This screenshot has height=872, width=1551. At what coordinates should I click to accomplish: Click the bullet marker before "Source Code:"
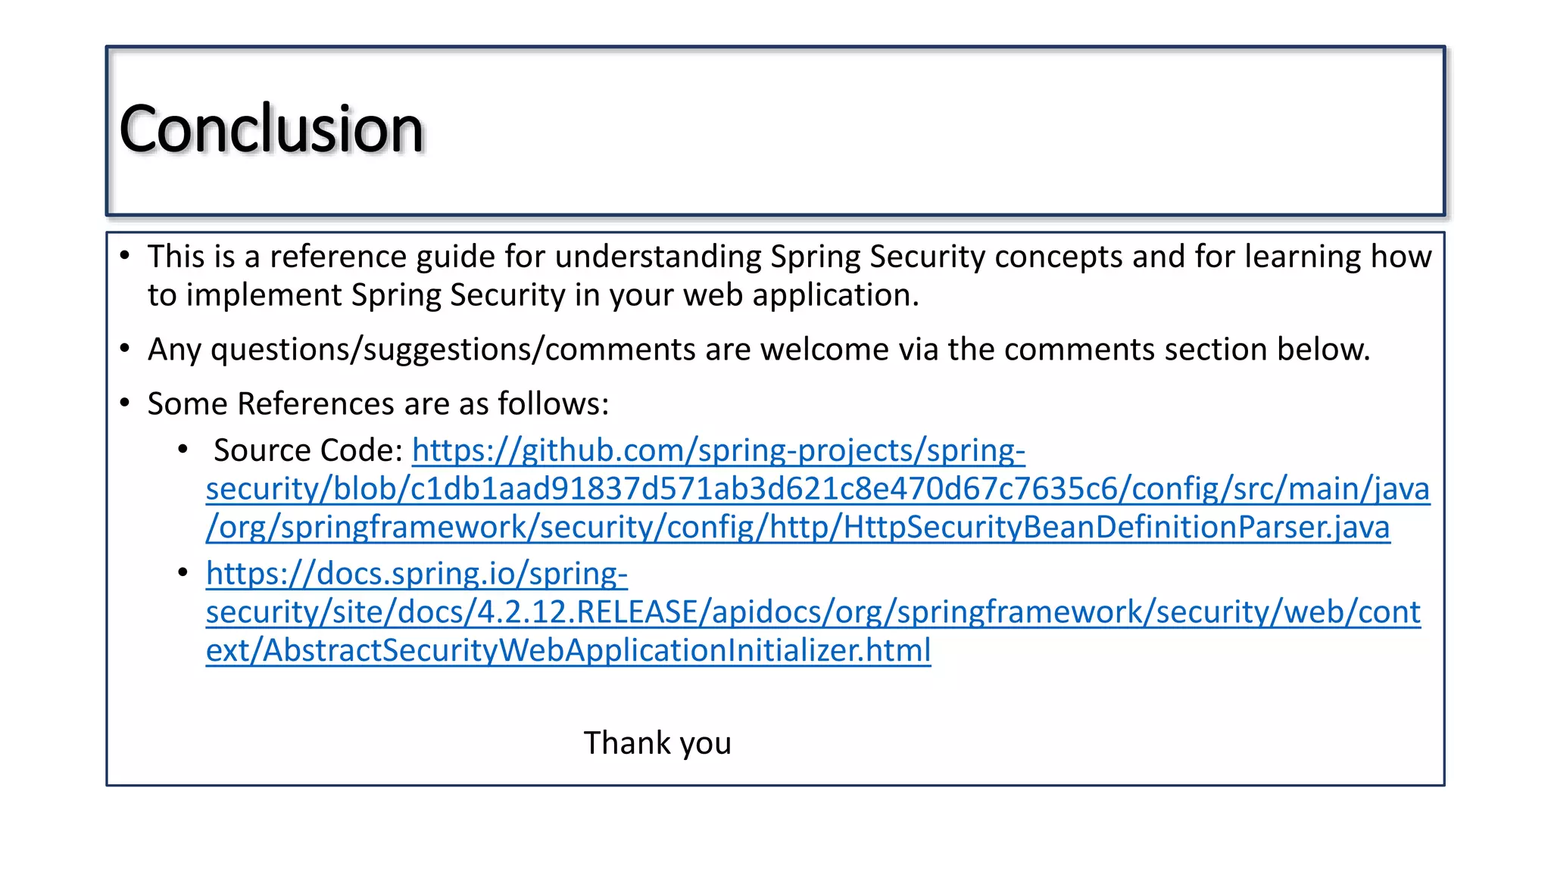[183, 450]
